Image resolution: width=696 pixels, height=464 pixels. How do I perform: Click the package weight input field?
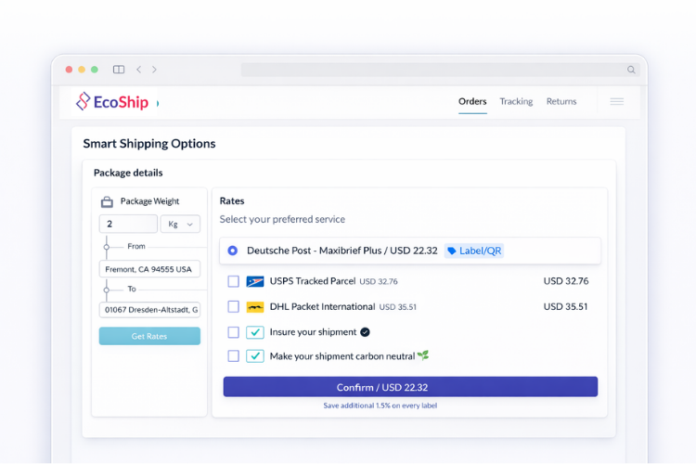pos(128,224)
